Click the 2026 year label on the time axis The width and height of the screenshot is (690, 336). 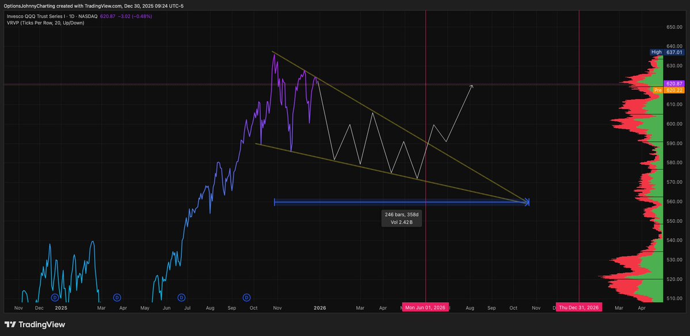click(320, 308)
